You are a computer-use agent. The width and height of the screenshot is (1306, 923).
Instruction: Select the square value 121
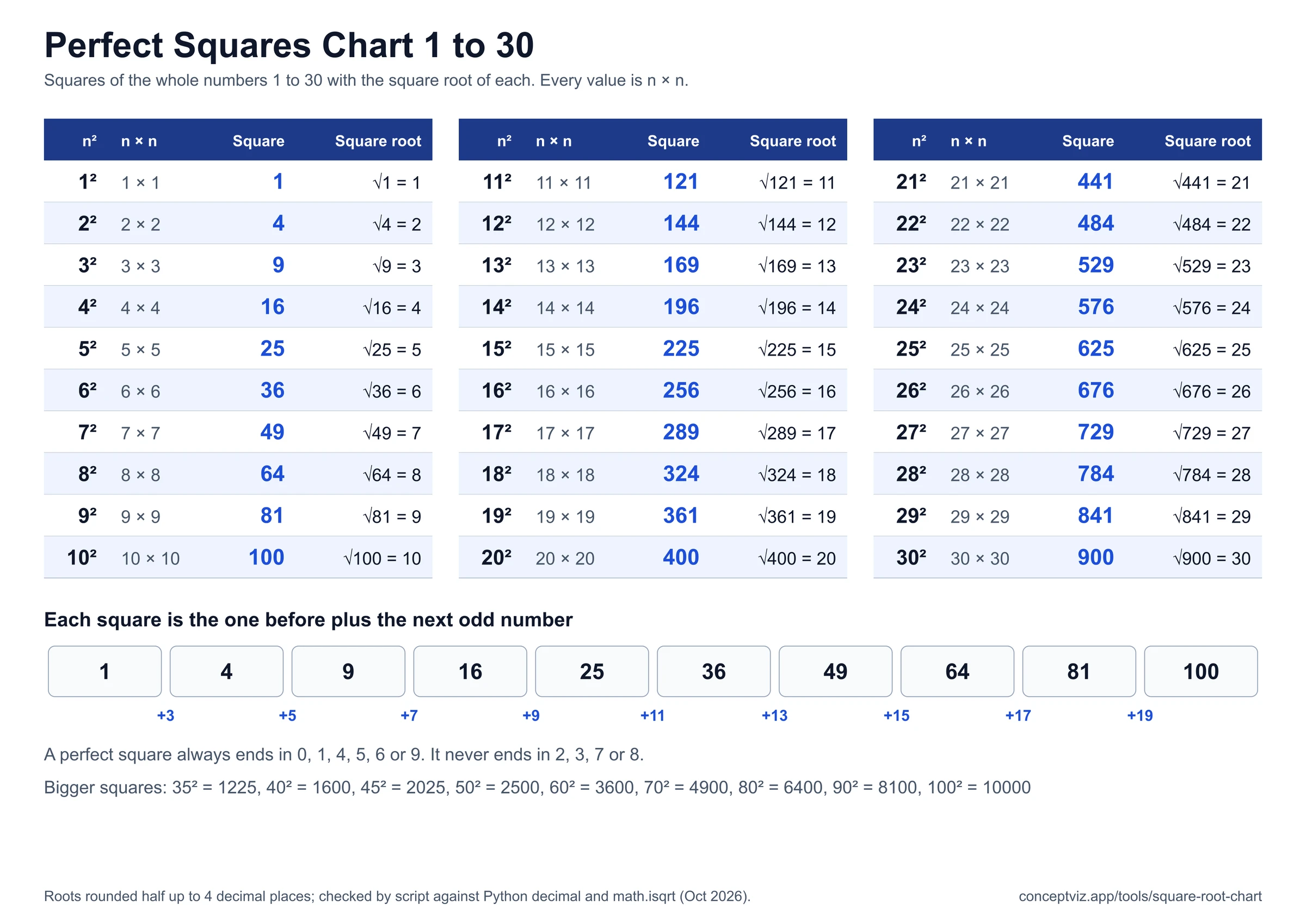[x=681, y=182]
